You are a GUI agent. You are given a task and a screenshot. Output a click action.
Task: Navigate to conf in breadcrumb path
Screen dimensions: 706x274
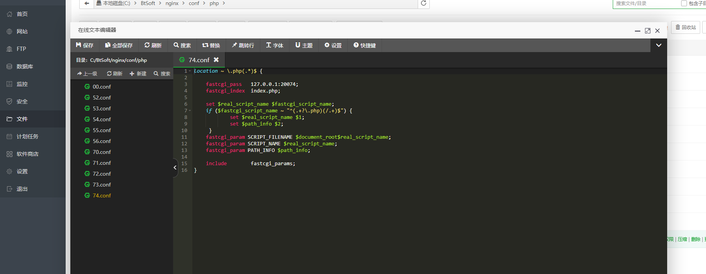coord(194,3)
